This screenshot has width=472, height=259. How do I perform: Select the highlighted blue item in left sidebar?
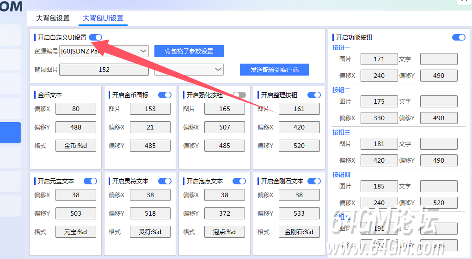(10, 133)
